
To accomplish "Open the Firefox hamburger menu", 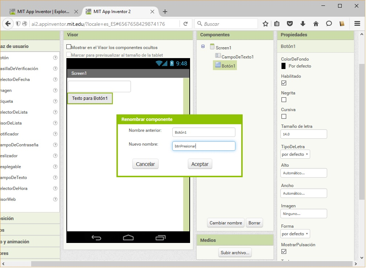I will click(x=357, y=24).
